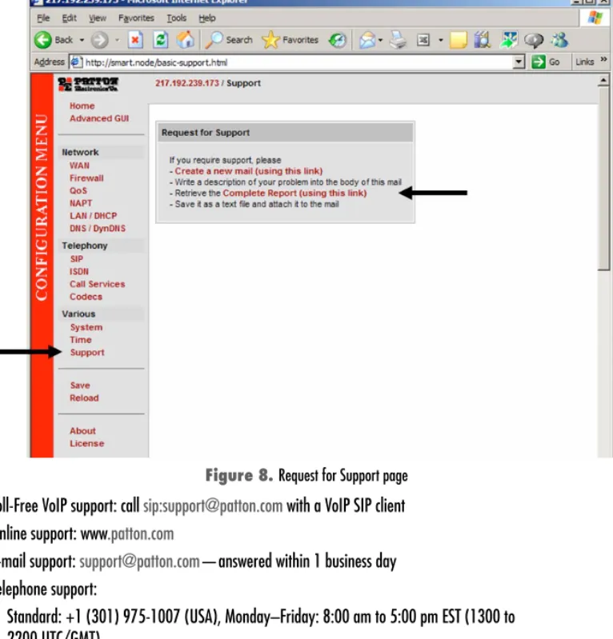Open the Codecs link
Screen dimensions: 613x639
pyautogui.click(x=86, y=297)
